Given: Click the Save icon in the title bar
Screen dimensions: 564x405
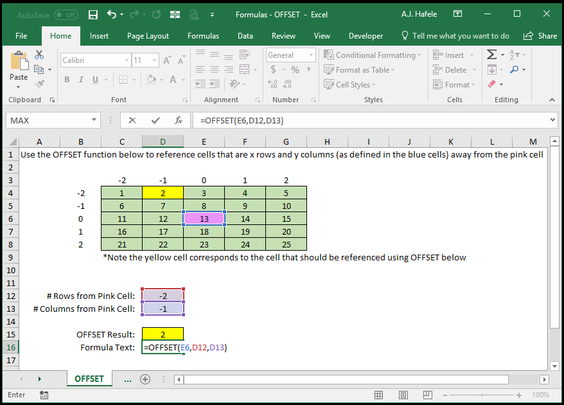Looking at the screenshot, I should pyautogui.click(x=93, y=15).
